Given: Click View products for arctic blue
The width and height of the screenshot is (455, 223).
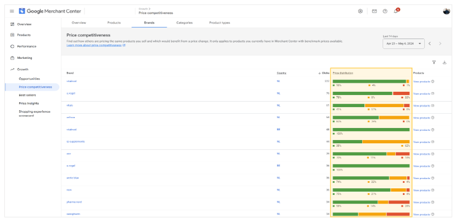Looking at the screenshot, I should click(421, 178).
